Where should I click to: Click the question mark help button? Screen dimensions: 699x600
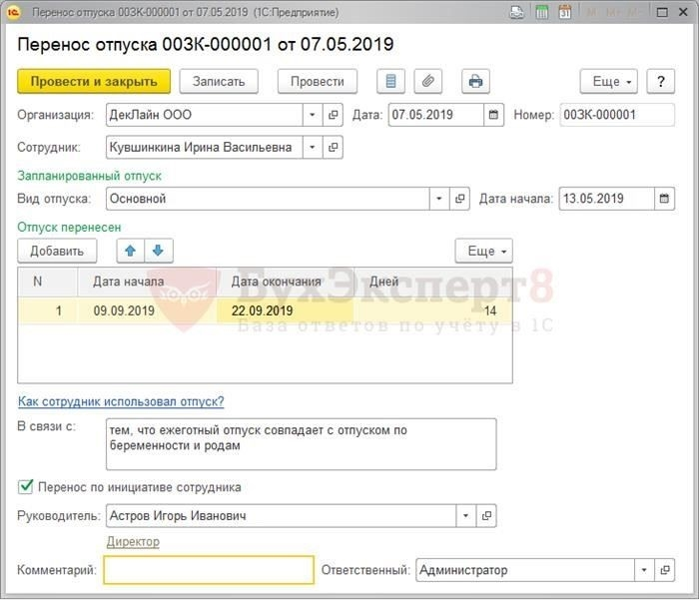click(660, 82)
